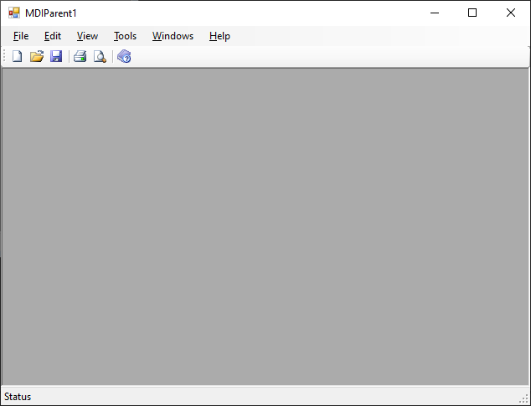
Task: Open a file using the folder icon
Action: [x=37, y=57]
